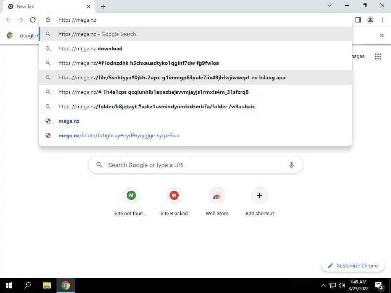Open the Google apps grid
The width and height of the screenshot is (391, 293).
pyautogui.click(x=378, y=56)
